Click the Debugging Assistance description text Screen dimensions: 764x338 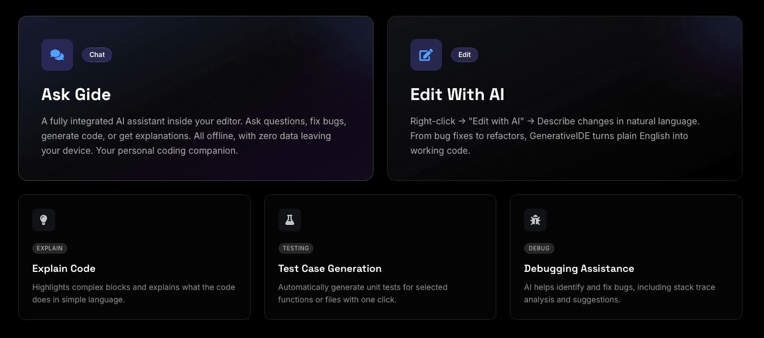coord(619,293)
